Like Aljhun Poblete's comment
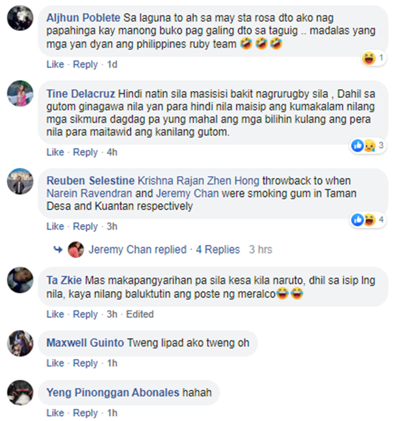The height and width of the screenshot is (421, 413). (56, 64)
